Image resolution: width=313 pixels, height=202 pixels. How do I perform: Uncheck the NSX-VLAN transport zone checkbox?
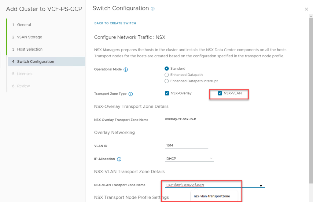point(220,93)
